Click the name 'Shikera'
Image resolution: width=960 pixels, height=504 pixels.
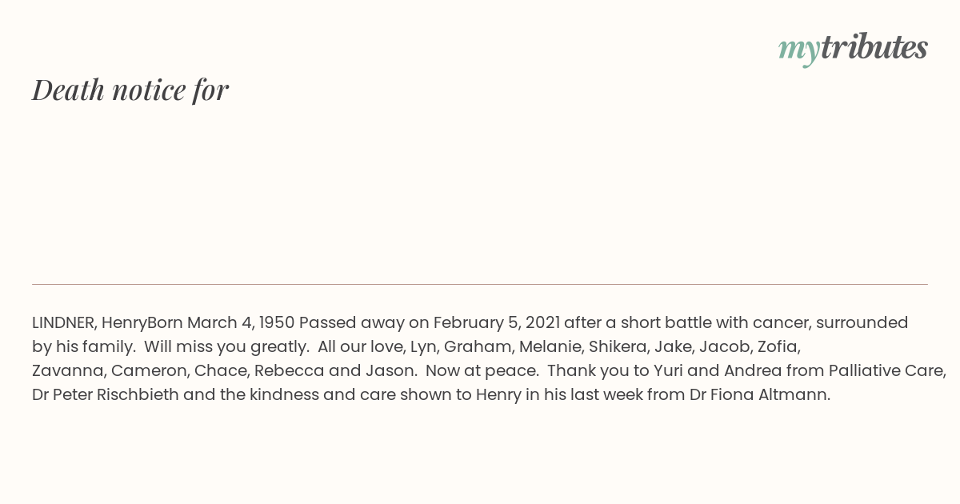(617, 347)
